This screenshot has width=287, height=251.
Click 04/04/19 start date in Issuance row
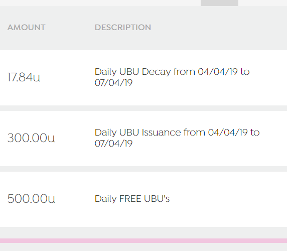228,133
